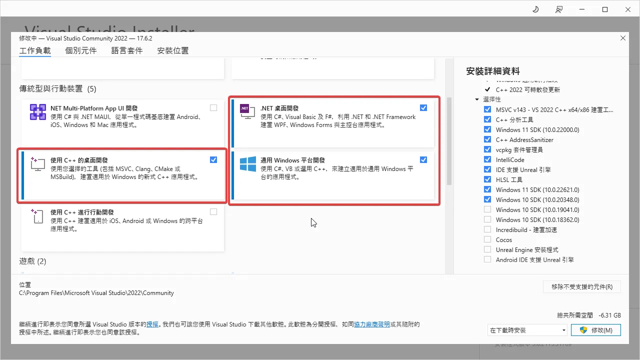The width and height of the screenshot is (640, 360).
Task: Open the 授權 link
Action: tap(152, 324)
